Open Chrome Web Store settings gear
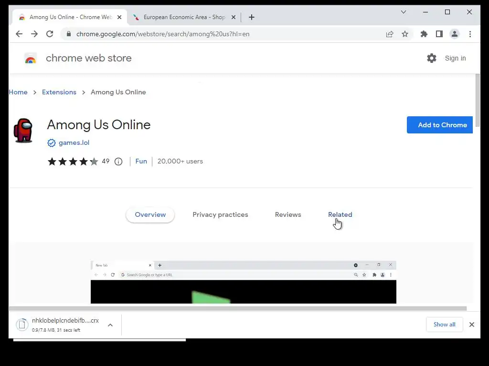489x366 pixels. coord(432,58)
